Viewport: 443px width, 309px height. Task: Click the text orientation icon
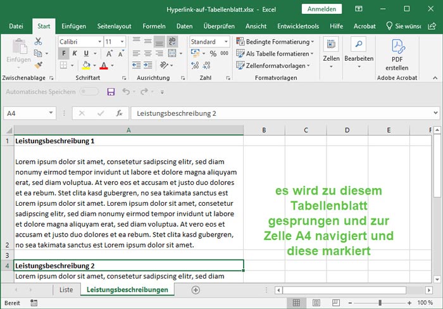click(x=165, y=65)
